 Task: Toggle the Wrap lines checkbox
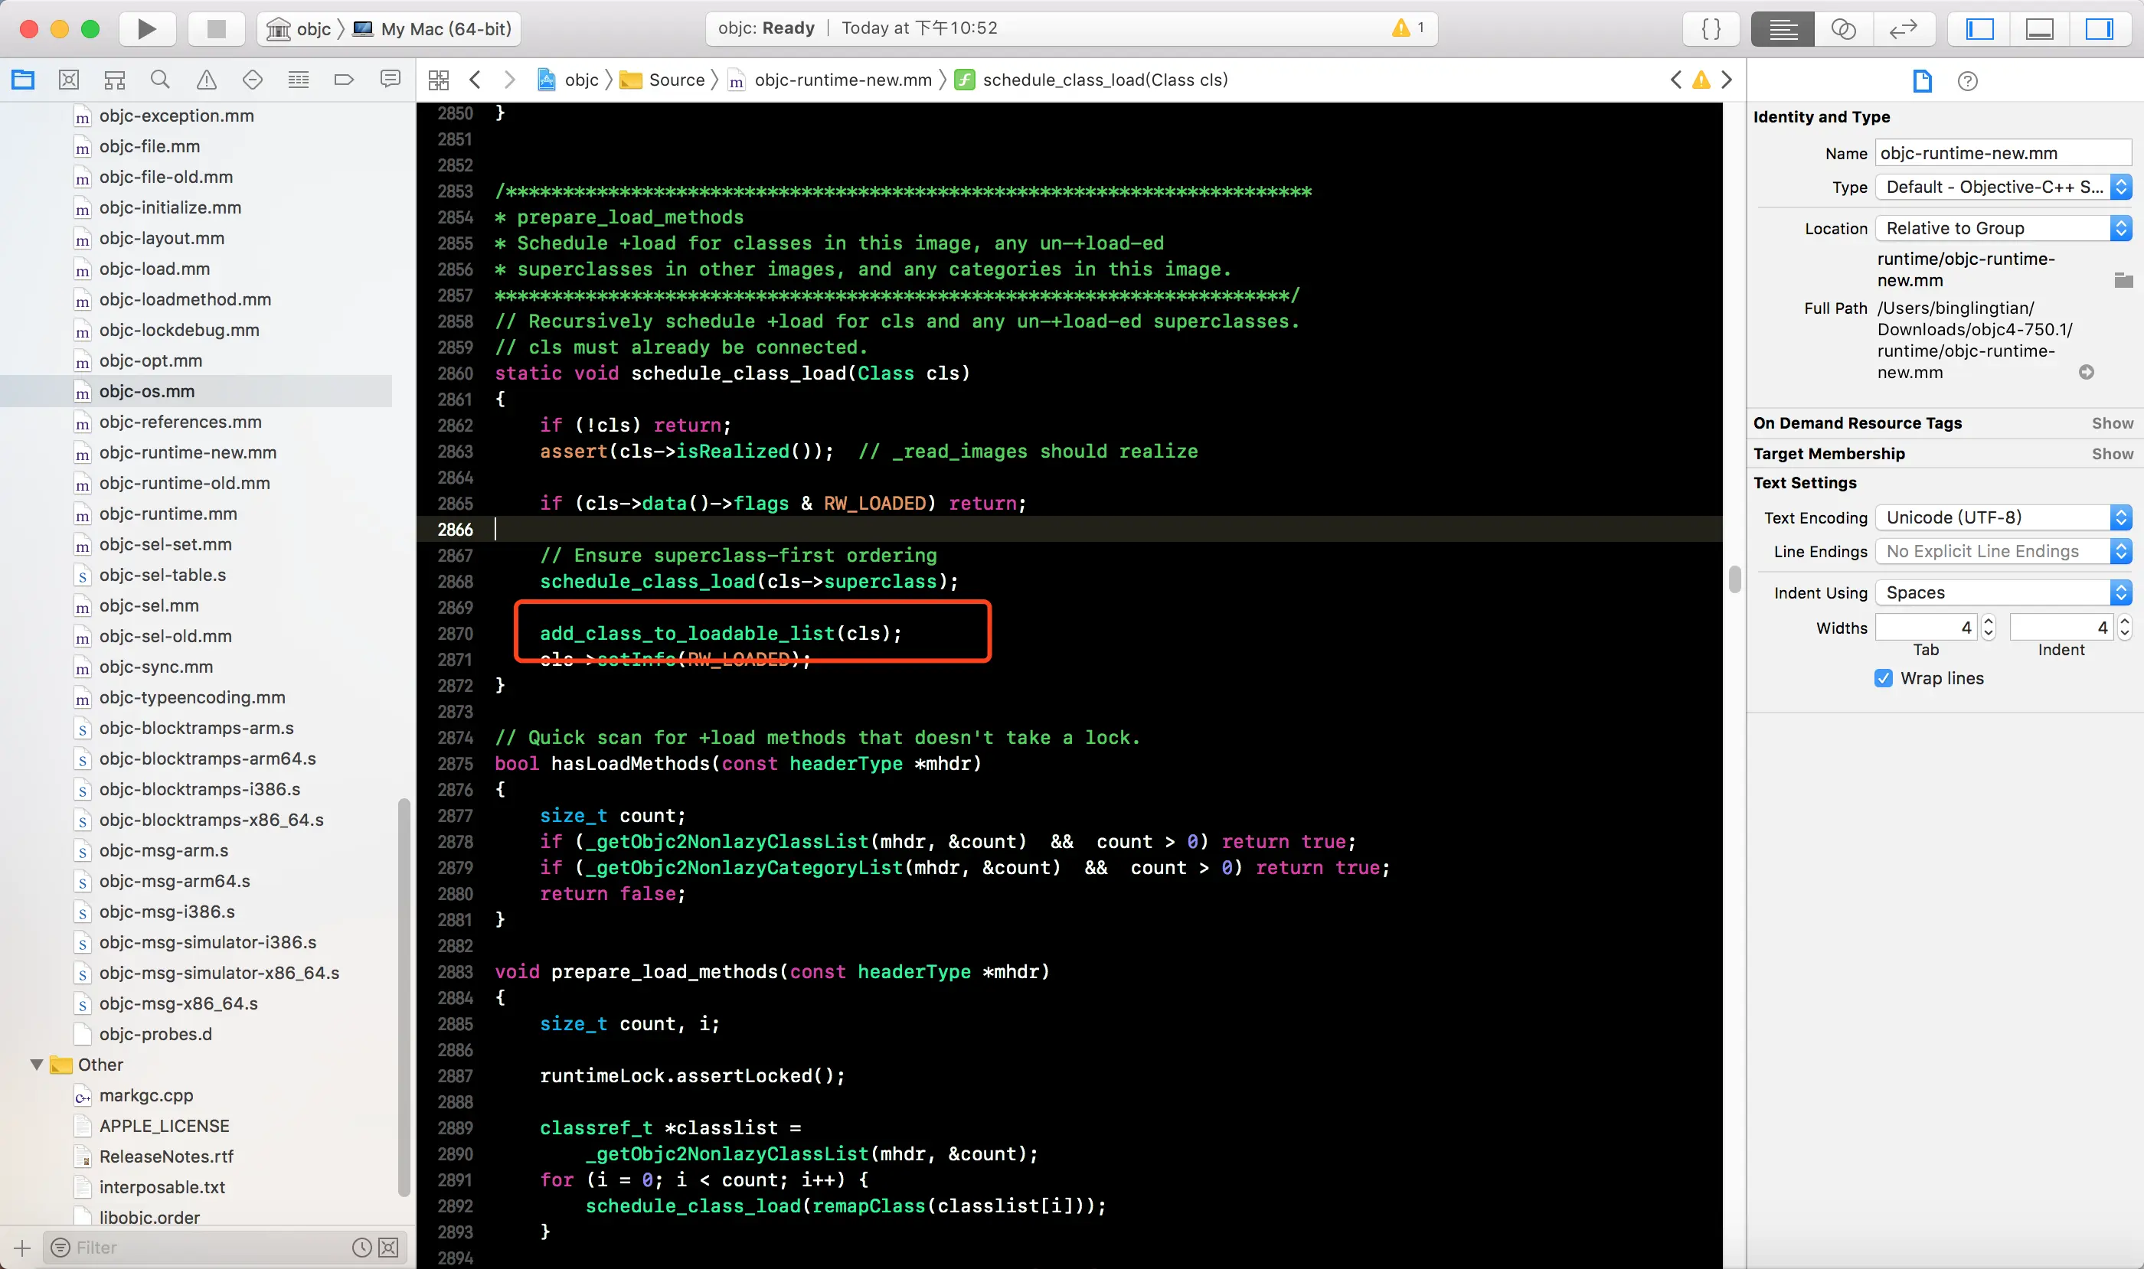[1883, 678]
